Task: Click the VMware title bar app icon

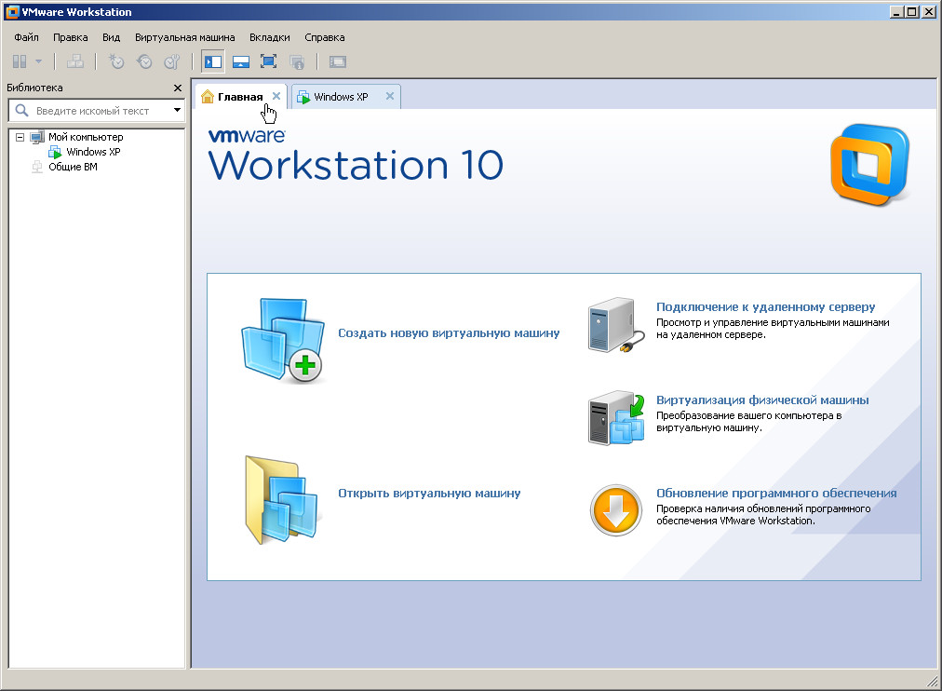Action: click(x=11, y=11)
